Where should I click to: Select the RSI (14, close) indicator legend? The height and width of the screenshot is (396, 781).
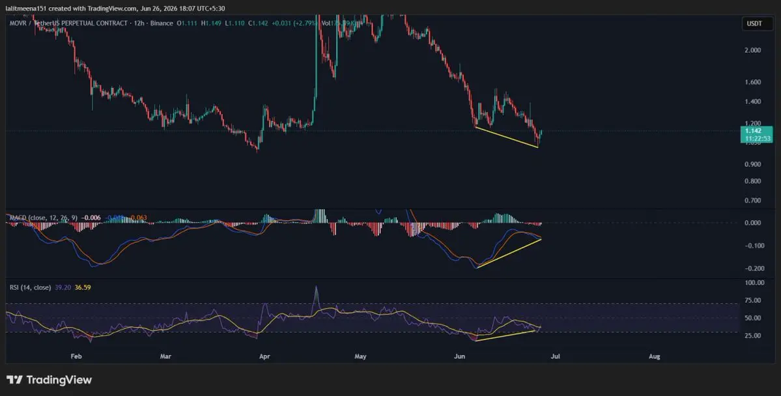pos(30,287)
